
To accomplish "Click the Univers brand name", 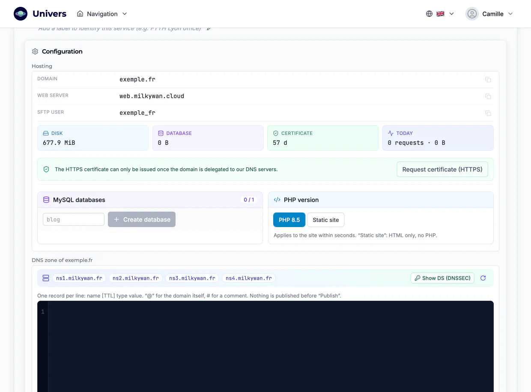I will tap(49, 14).
